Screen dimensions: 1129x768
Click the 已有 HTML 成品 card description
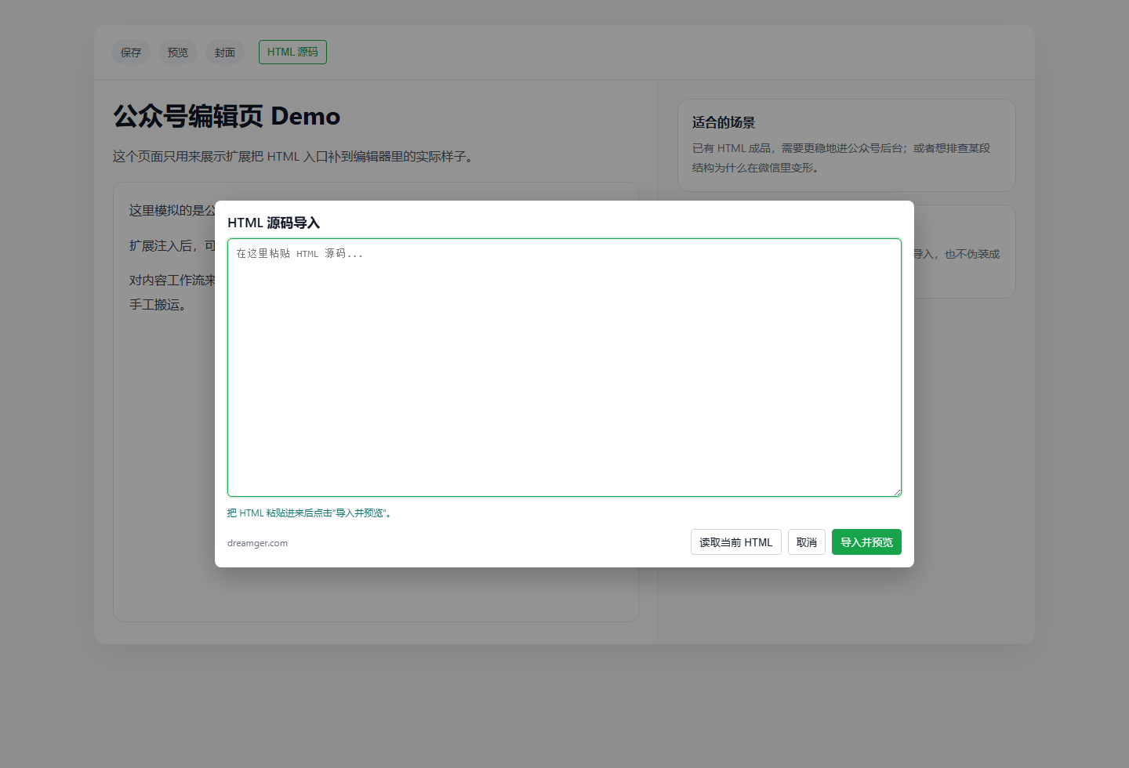tap(841, 158)
